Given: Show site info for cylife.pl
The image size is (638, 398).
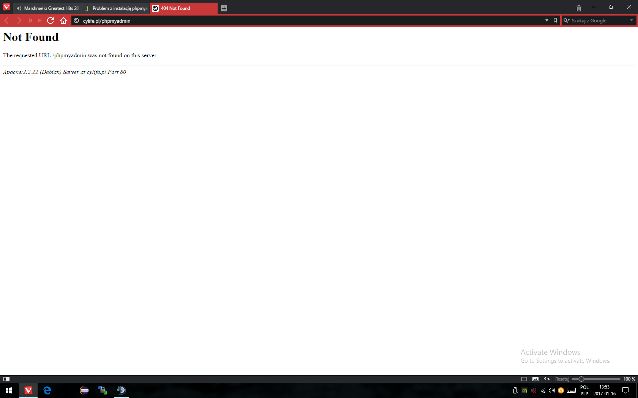Looking at the screenshot, I should 76,20.
